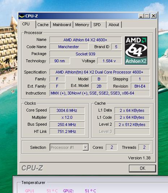Click the Threads value 2
The image size is (168, 193).
point(144,147)
